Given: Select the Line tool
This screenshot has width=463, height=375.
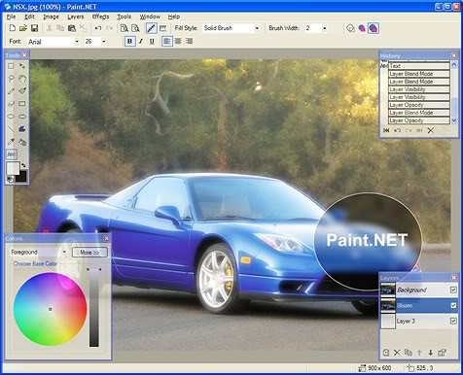Looking at the screenshot, I should tap(11, 129).
